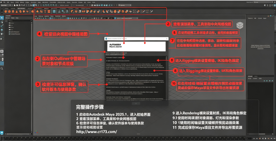This screenshot has height=141, width=276.
Task: Click the orange Type text tool icon
Action: point(45,11)
